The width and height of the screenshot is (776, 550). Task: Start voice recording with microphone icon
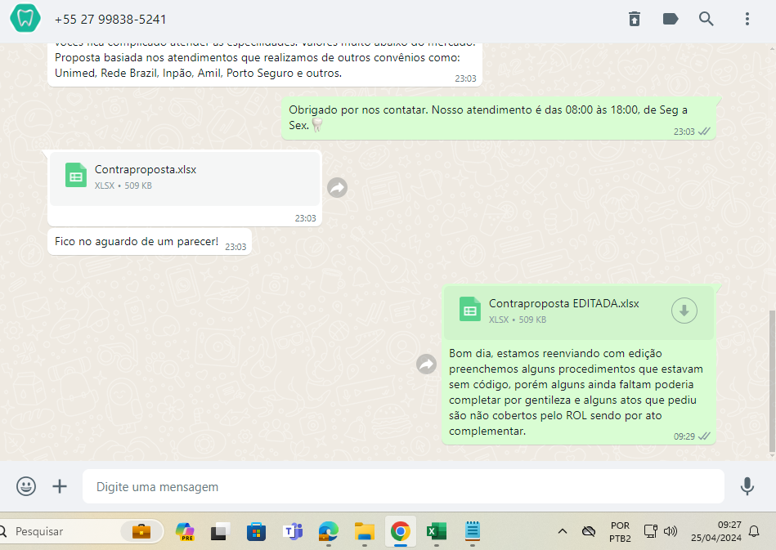pos(747,486)
